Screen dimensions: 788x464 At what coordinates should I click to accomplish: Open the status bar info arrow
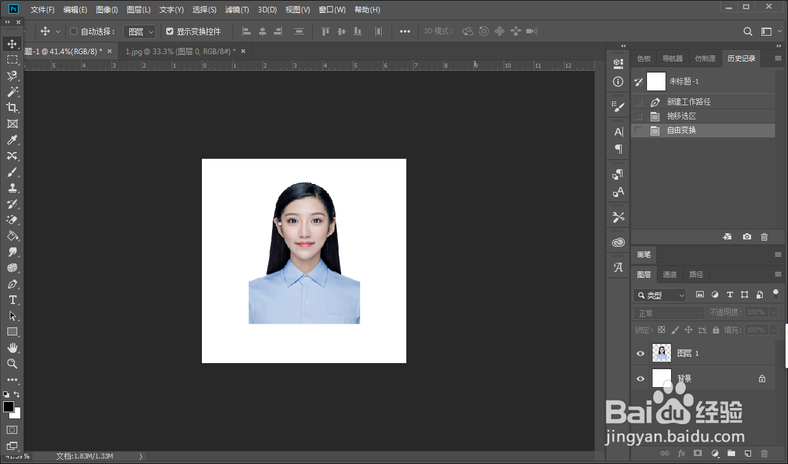[x=140, y=456]
